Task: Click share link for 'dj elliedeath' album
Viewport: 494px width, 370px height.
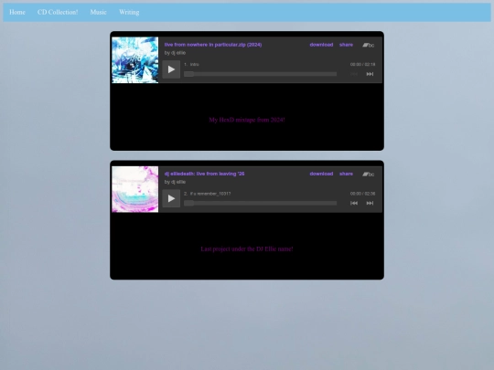Action: 346,174
